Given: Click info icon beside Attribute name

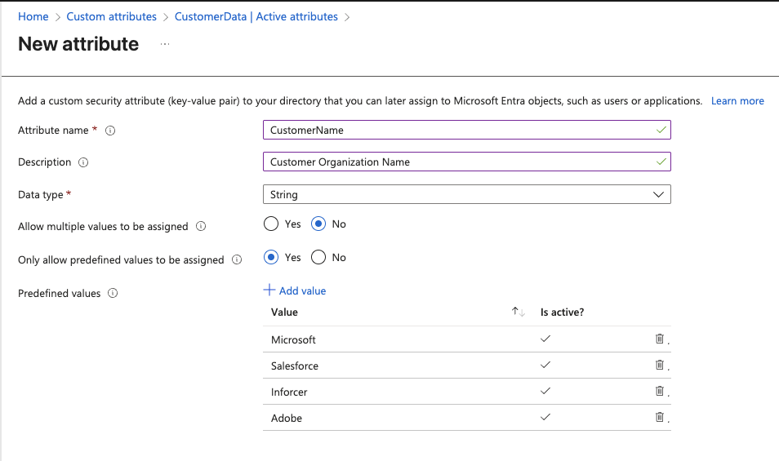Looking at the screenshot, I should [x=110, y=131].
